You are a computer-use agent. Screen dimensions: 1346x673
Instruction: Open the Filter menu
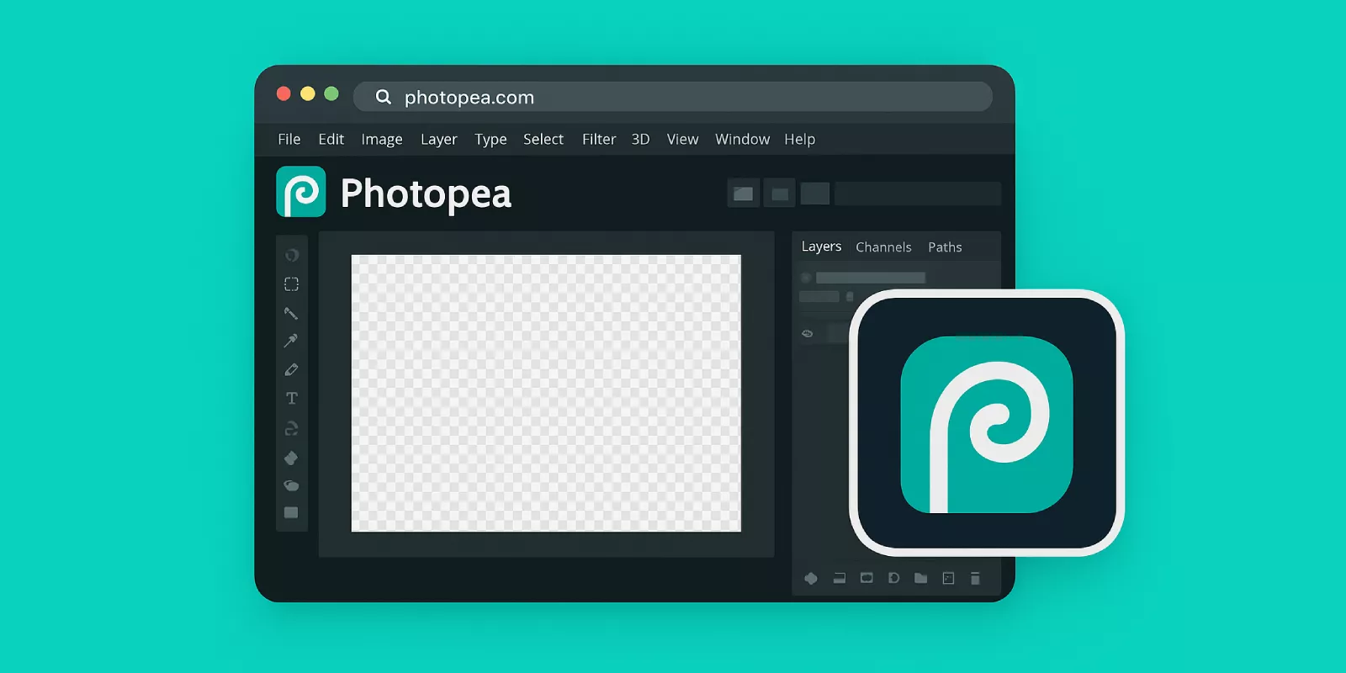pyautogui.click(x=599, y=139)
